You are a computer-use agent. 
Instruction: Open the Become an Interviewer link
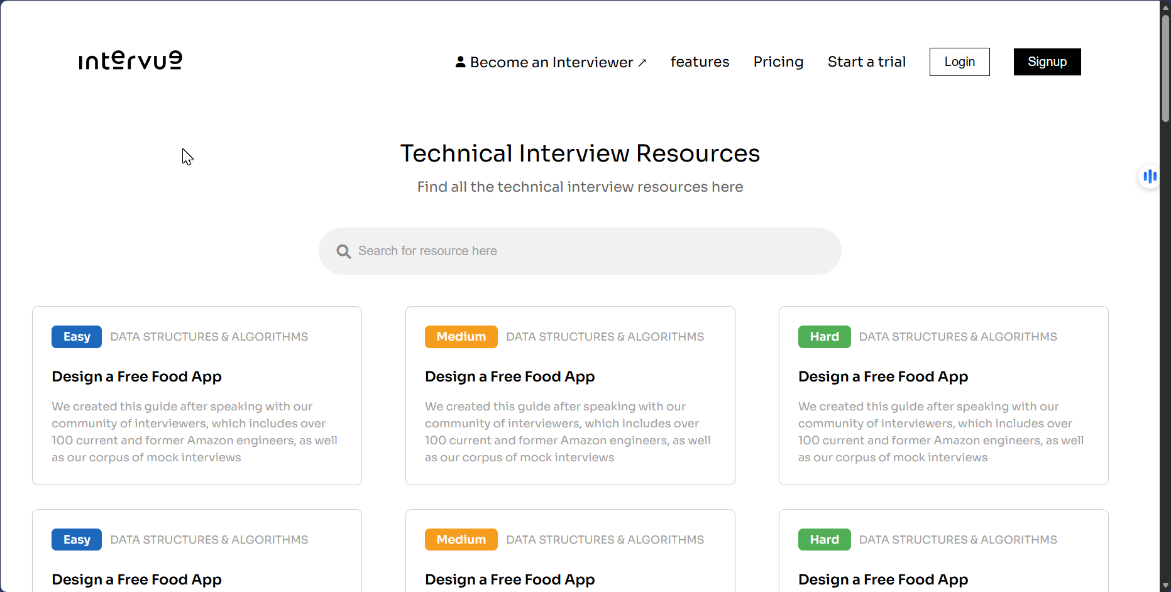[551, 62]
